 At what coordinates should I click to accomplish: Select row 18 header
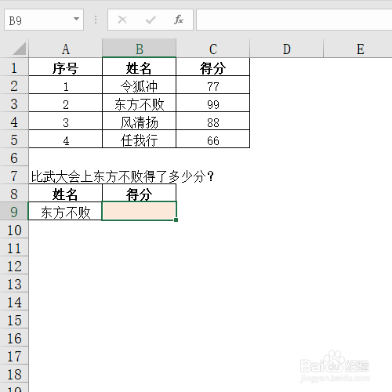(x=14, y=374)
